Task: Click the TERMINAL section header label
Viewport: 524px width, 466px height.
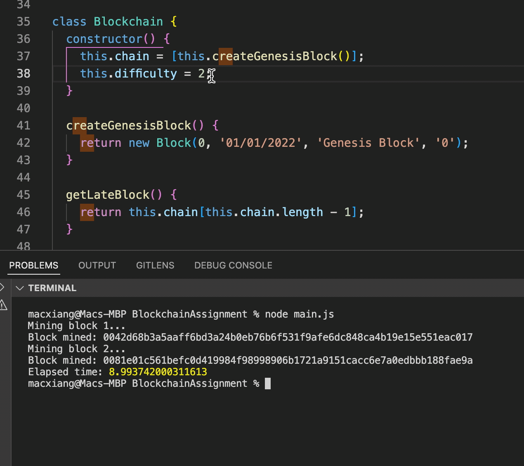Action: (x=52, y=288)
